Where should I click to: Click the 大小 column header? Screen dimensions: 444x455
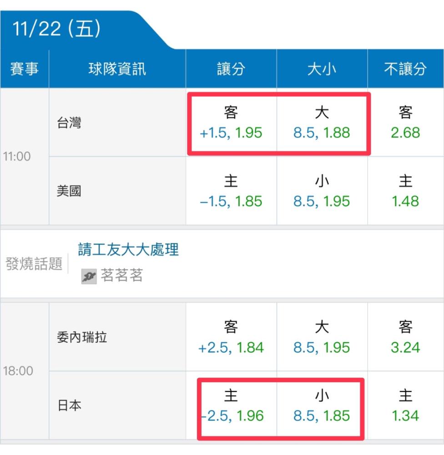pyautogui.click(x=322, y=69)
